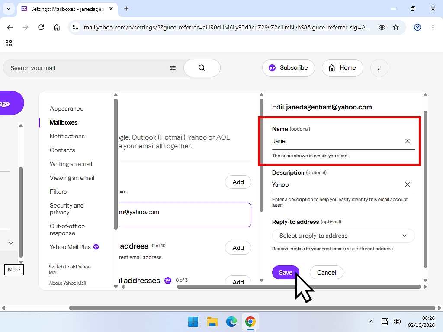The width and height of the screenshot is (443, 332).
Task: Reload the page with the refresh icon
Action: point(41,27)
